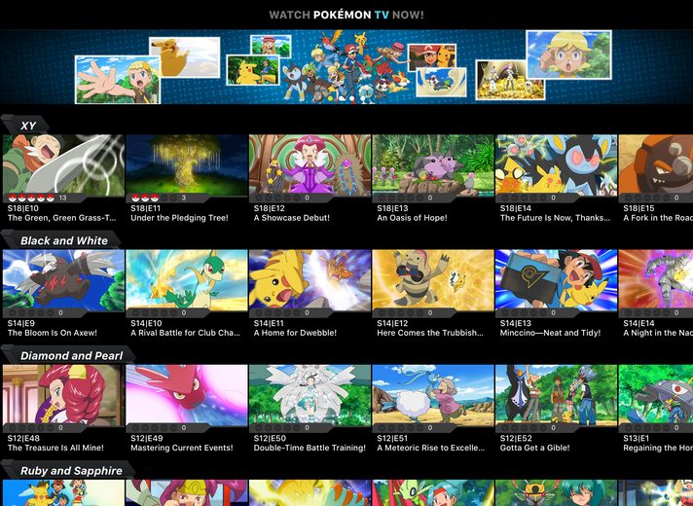693x506 pixels.
Task: Click the S18|E10 episode label
Action: (23, 208)
